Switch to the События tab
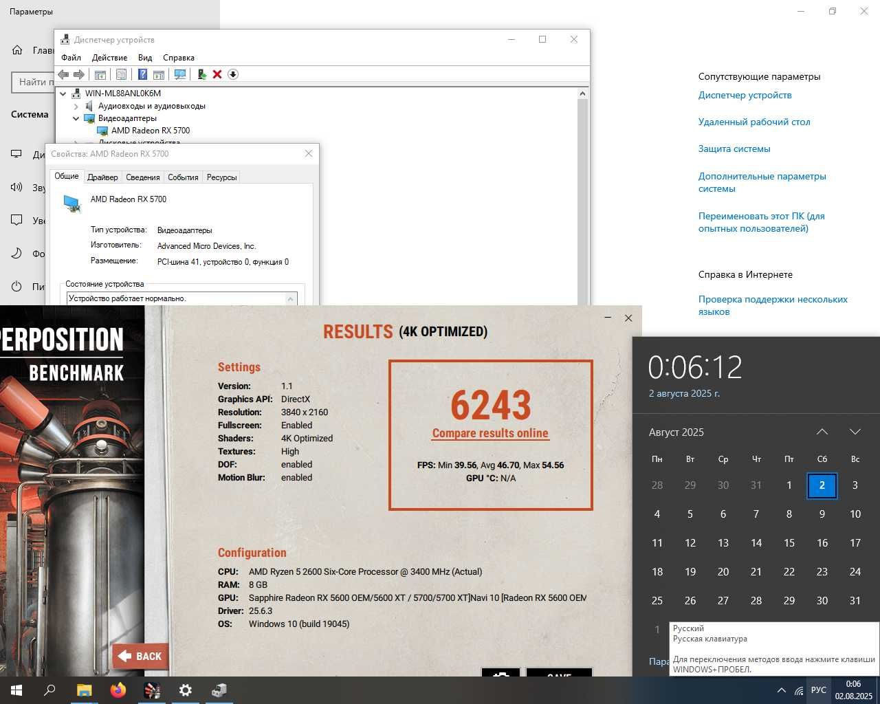The height and width of the screenshot is (704, 880). click(x=183, y=177)
